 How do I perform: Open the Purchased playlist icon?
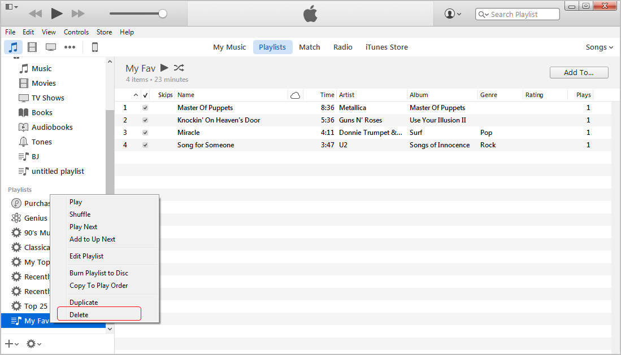[16, 203]
